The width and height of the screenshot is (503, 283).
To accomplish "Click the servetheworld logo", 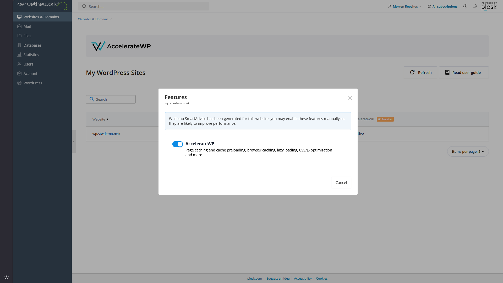I will [42, 6].
